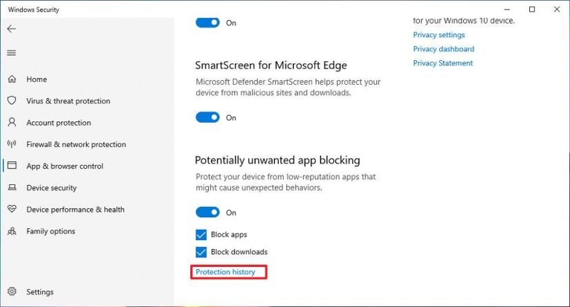Click the Device performance & health heart icon
Screen dimensions: 570x307
pos(12,209)
